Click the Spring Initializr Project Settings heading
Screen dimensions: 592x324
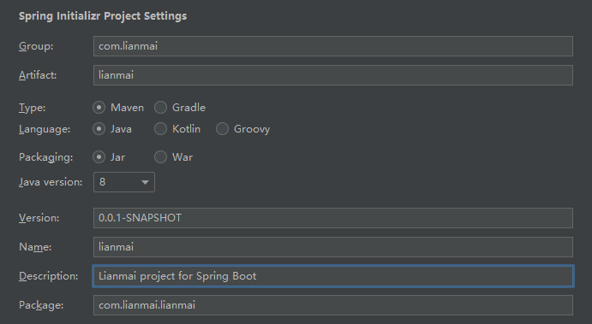point(103,16)
